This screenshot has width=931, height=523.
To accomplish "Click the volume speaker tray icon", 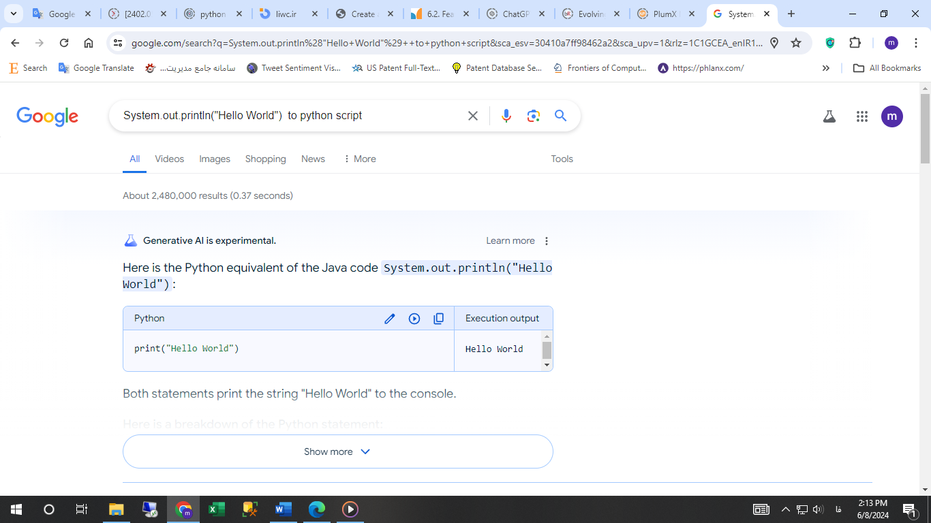I will (819, 509).
